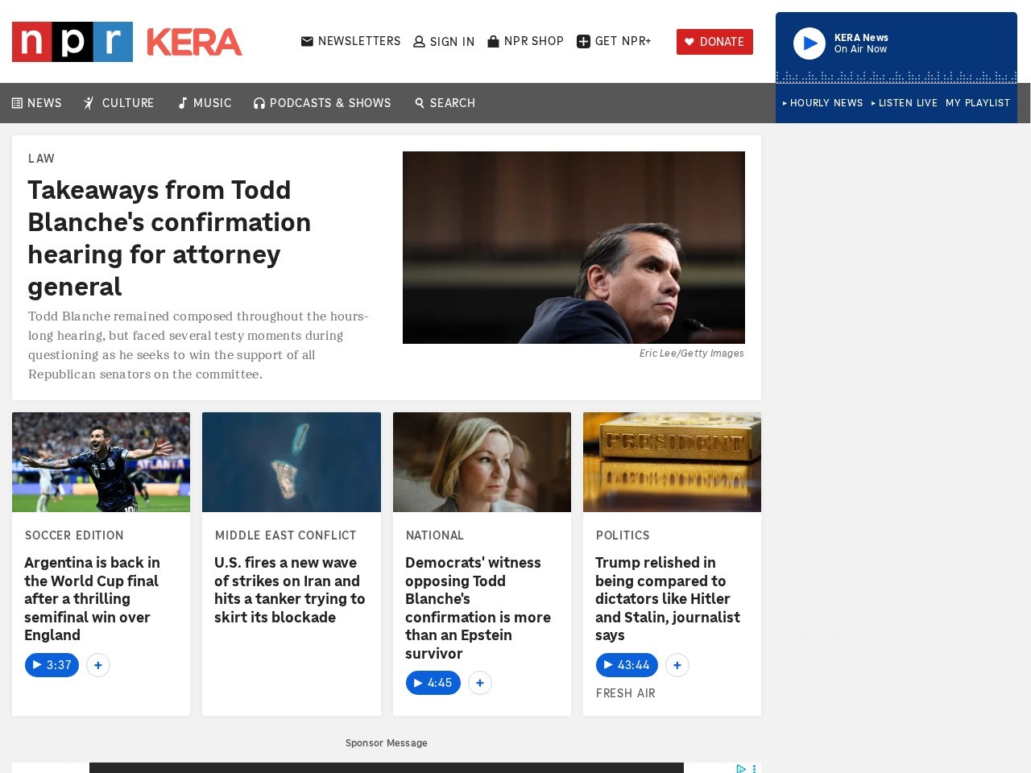
Task: Open the U.S. strikes on Iran story
Action: 290,590
